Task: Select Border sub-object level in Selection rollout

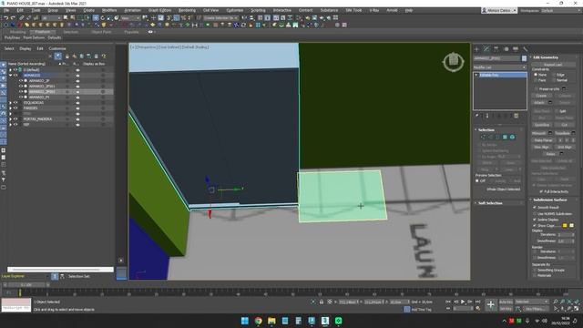Action: coord(497,138)
